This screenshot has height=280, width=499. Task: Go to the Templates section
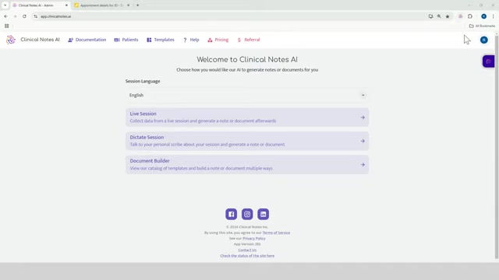pos(161,40)
